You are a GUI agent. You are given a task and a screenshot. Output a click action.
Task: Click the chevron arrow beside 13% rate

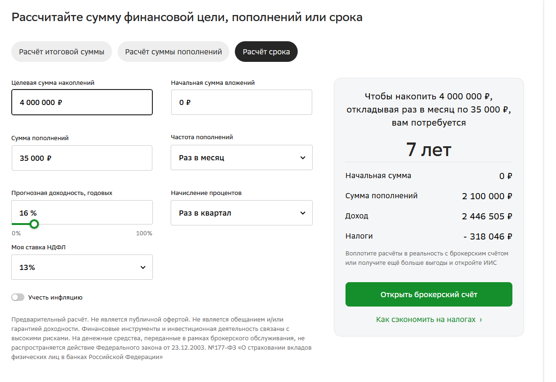coord(143,267)
